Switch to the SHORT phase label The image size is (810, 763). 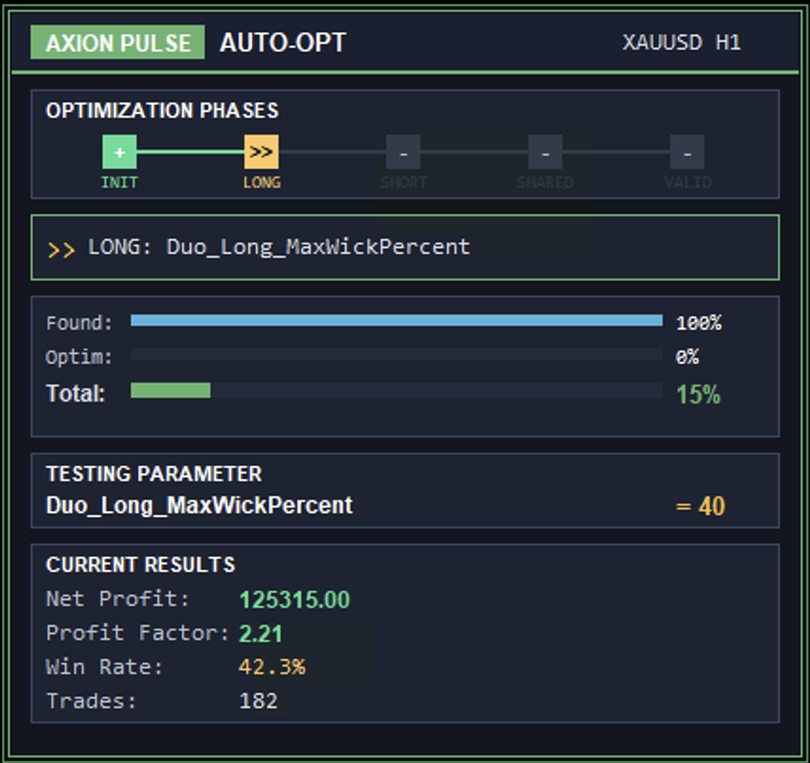pyautogui.click(x=404, y=182)
